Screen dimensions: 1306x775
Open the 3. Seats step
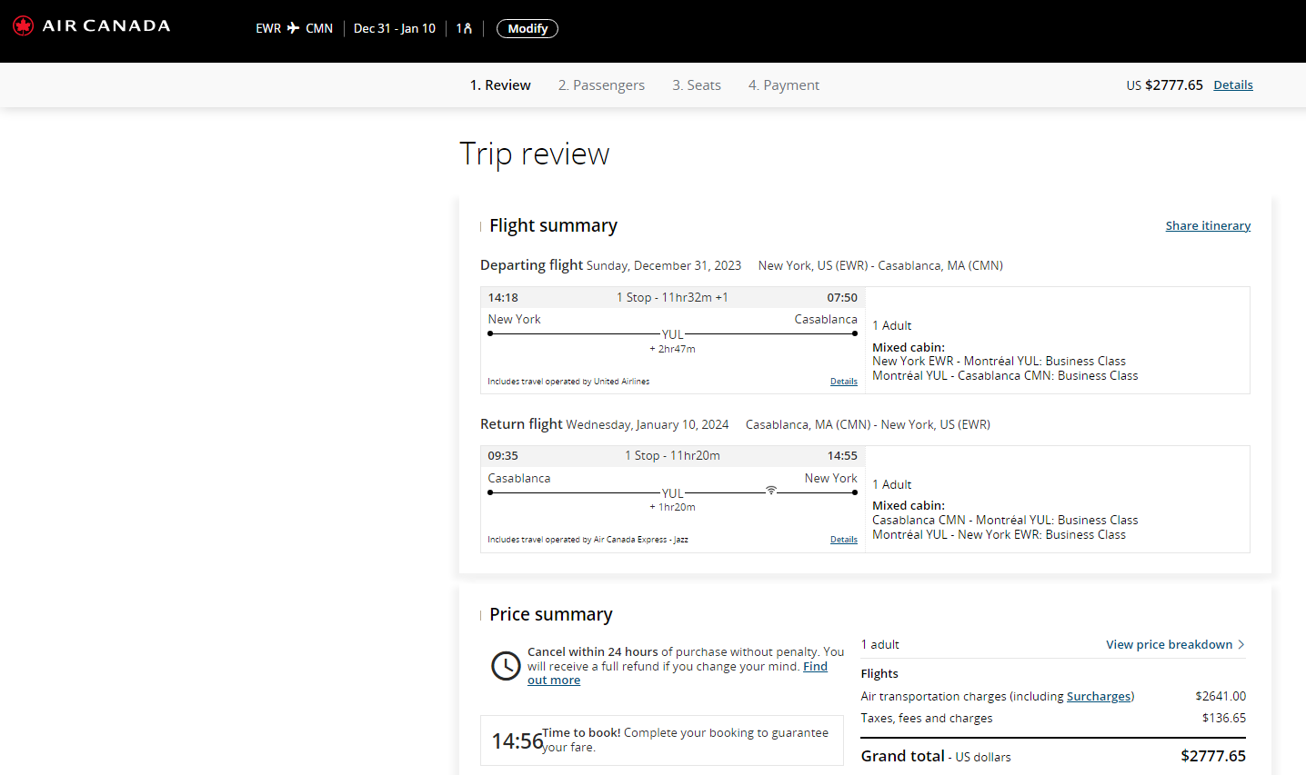[x=697, y=85]
